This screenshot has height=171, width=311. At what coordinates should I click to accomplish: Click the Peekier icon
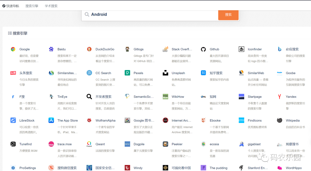(165, 144)
